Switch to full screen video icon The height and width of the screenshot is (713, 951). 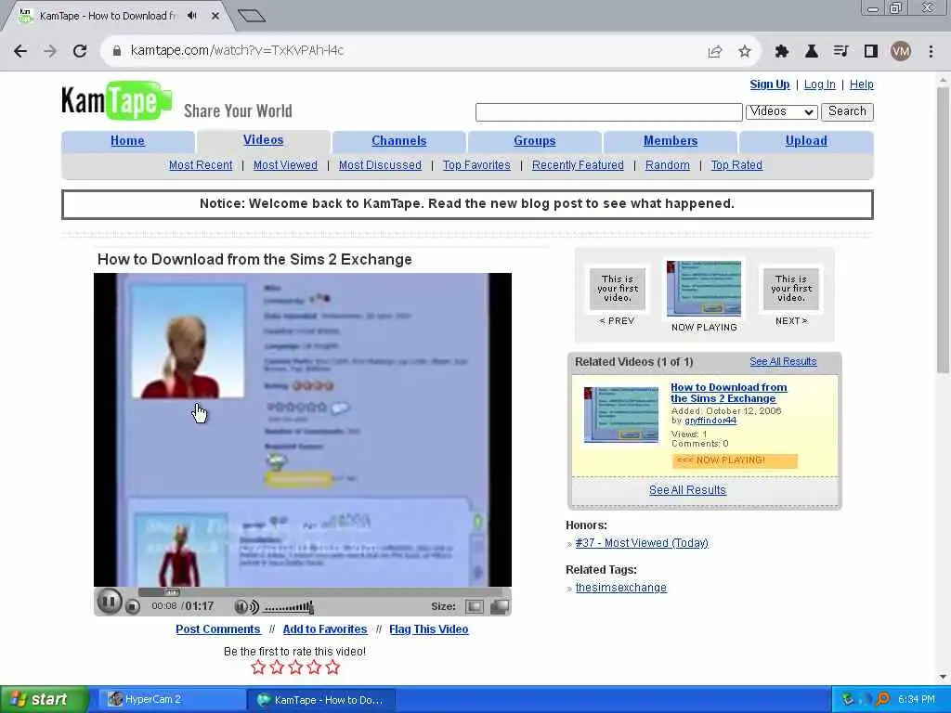coord(500,606)
